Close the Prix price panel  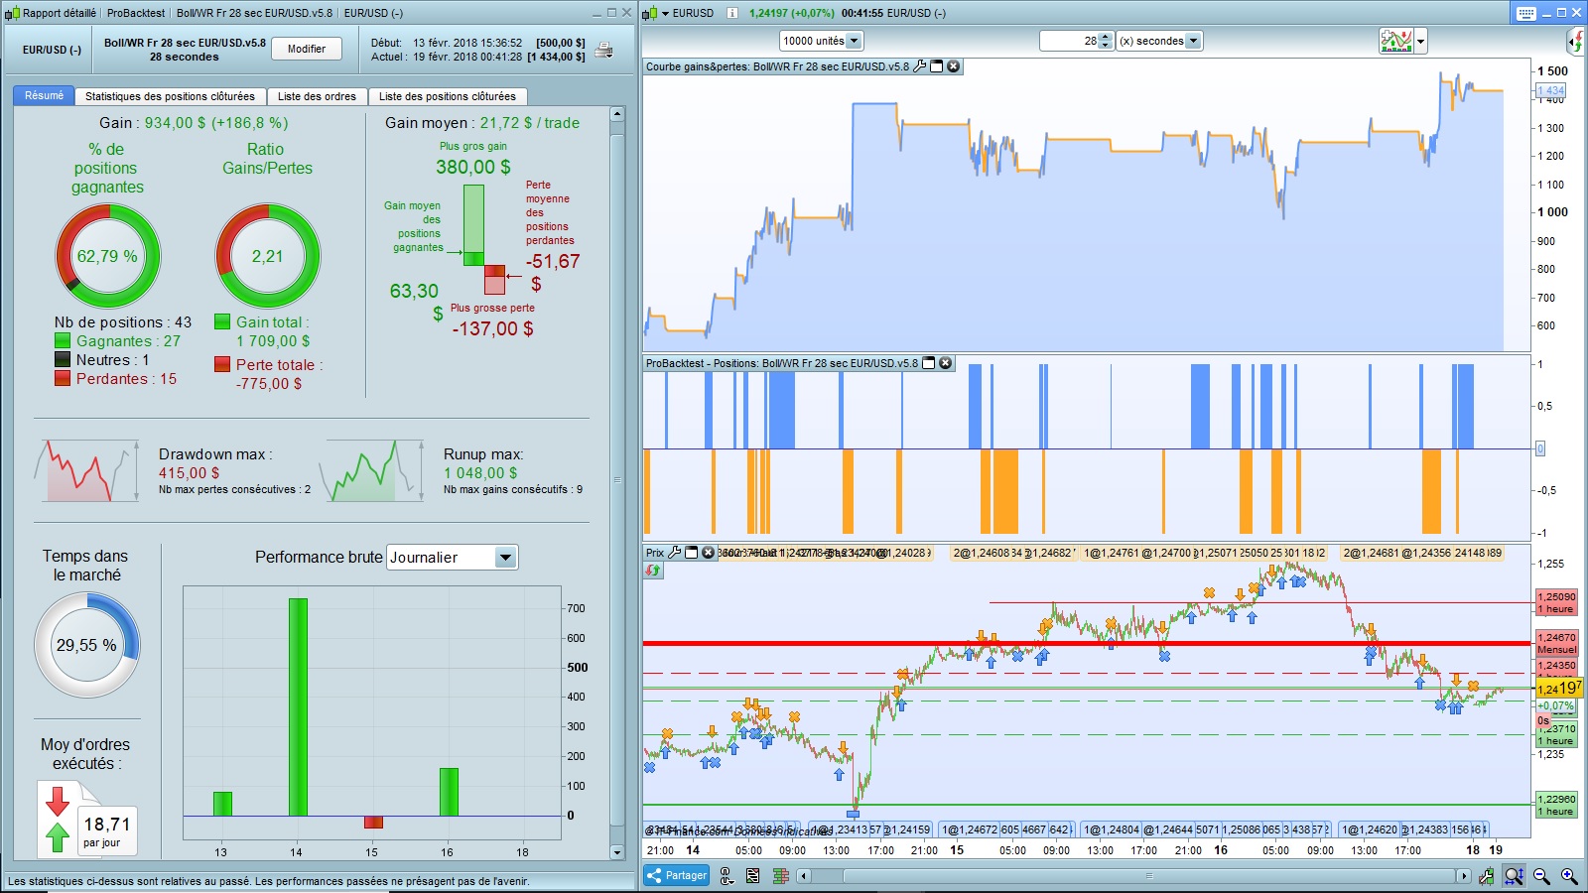pos(708,553)
